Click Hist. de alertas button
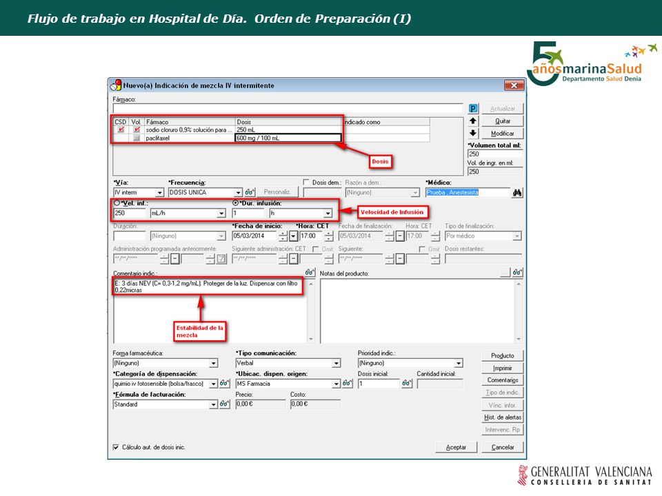 coord(503,417)
